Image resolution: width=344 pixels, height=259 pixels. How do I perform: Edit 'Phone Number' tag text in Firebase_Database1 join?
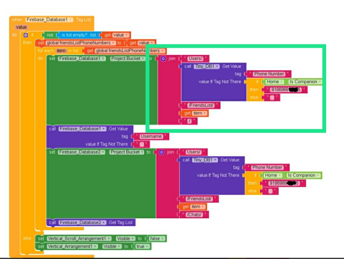click(x=269, y=74)
